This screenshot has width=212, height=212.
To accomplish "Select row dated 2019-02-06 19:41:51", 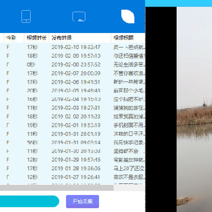I will click(x=72, y=82).
